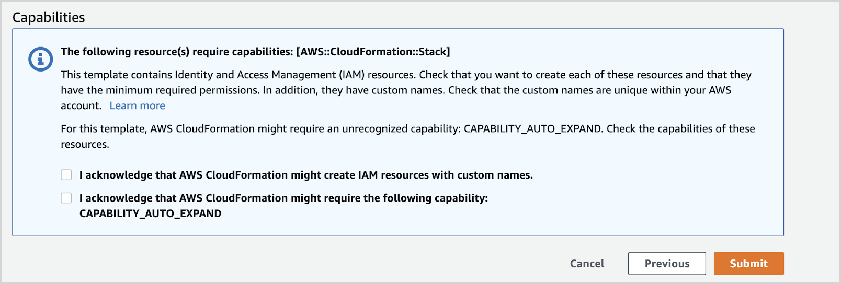
Task: Tick the IAM custom names acknowledgement checkbox
Action: pos(66,175)
